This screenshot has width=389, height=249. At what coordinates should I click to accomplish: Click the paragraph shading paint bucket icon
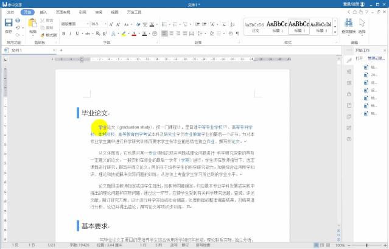212,33
